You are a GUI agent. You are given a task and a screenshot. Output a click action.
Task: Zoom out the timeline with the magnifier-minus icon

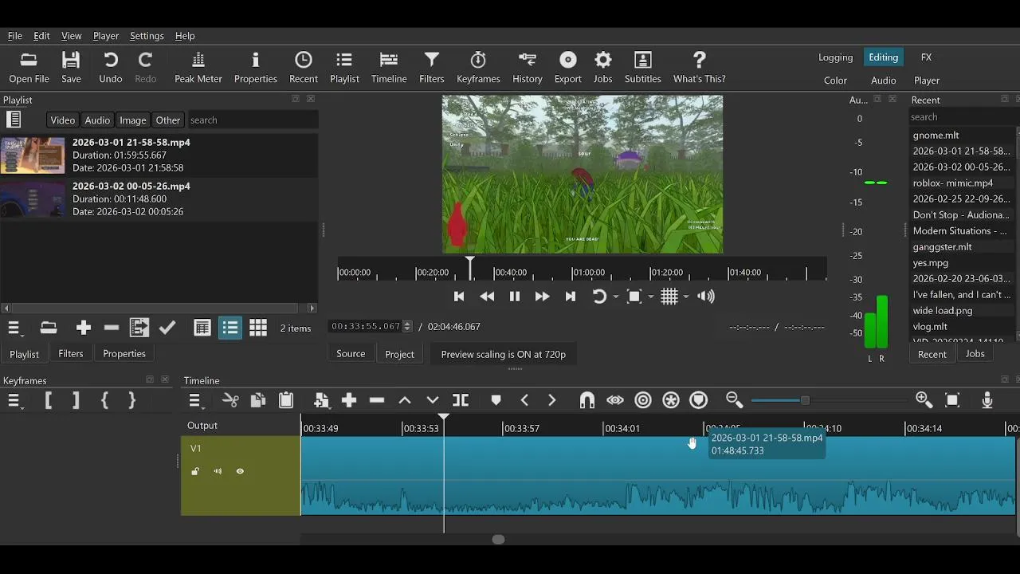point(735,400)
